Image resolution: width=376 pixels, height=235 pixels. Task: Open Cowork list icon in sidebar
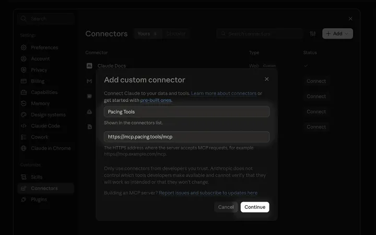[23, 137]
